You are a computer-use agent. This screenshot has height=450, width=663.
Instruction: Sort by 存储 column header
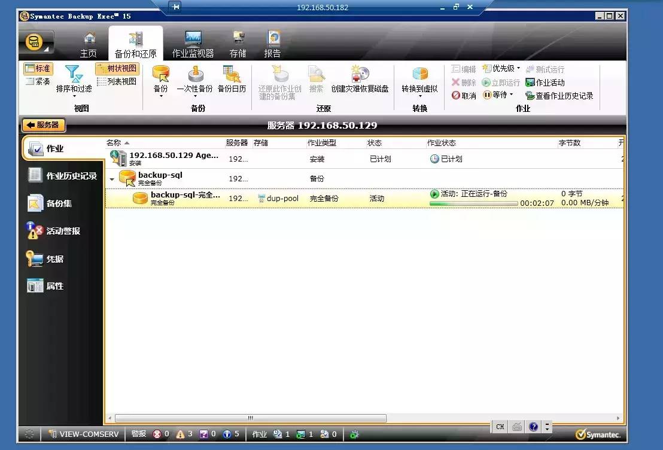pyautogui.click(x=261, y=143)
